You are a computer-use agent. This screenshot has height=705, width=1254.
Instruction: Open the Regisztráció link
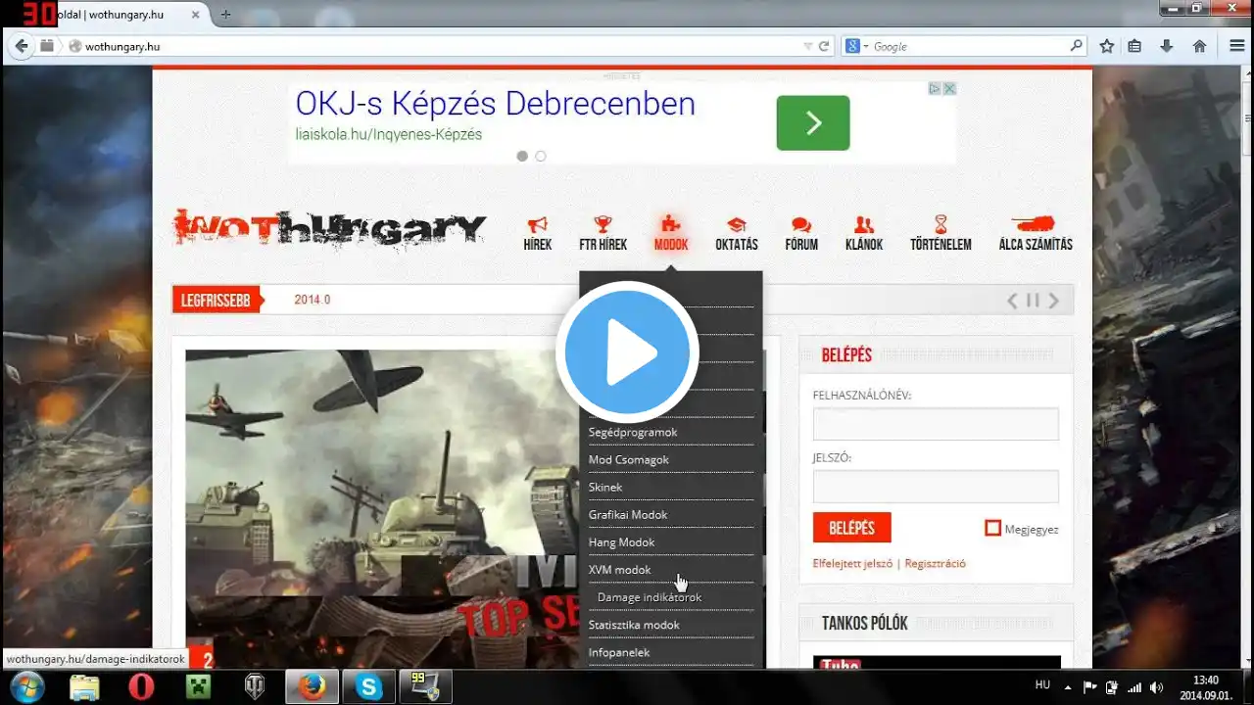(935, 563)
